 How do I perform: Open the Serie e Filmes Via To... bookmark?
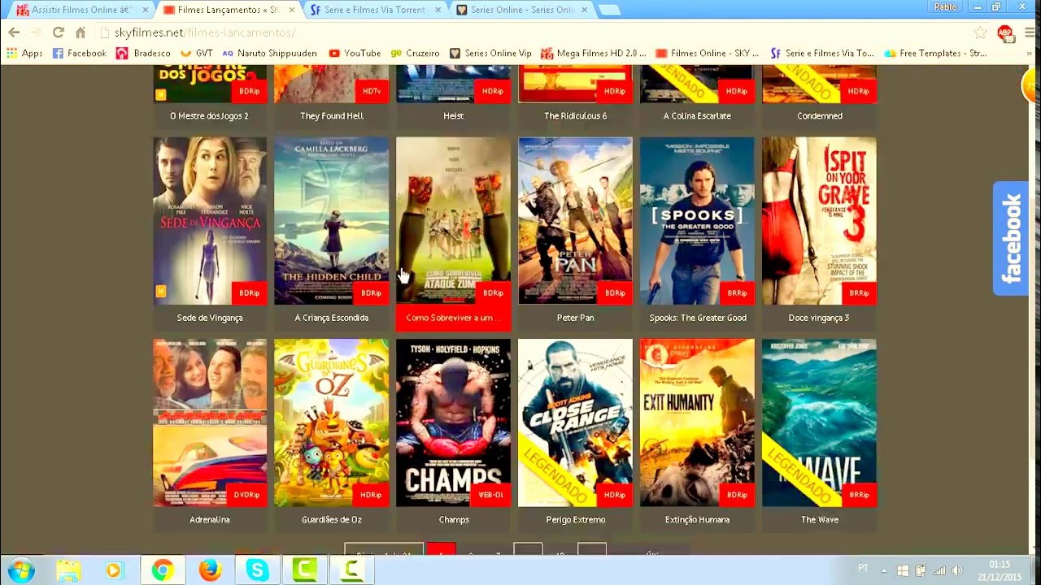(823, 53)
